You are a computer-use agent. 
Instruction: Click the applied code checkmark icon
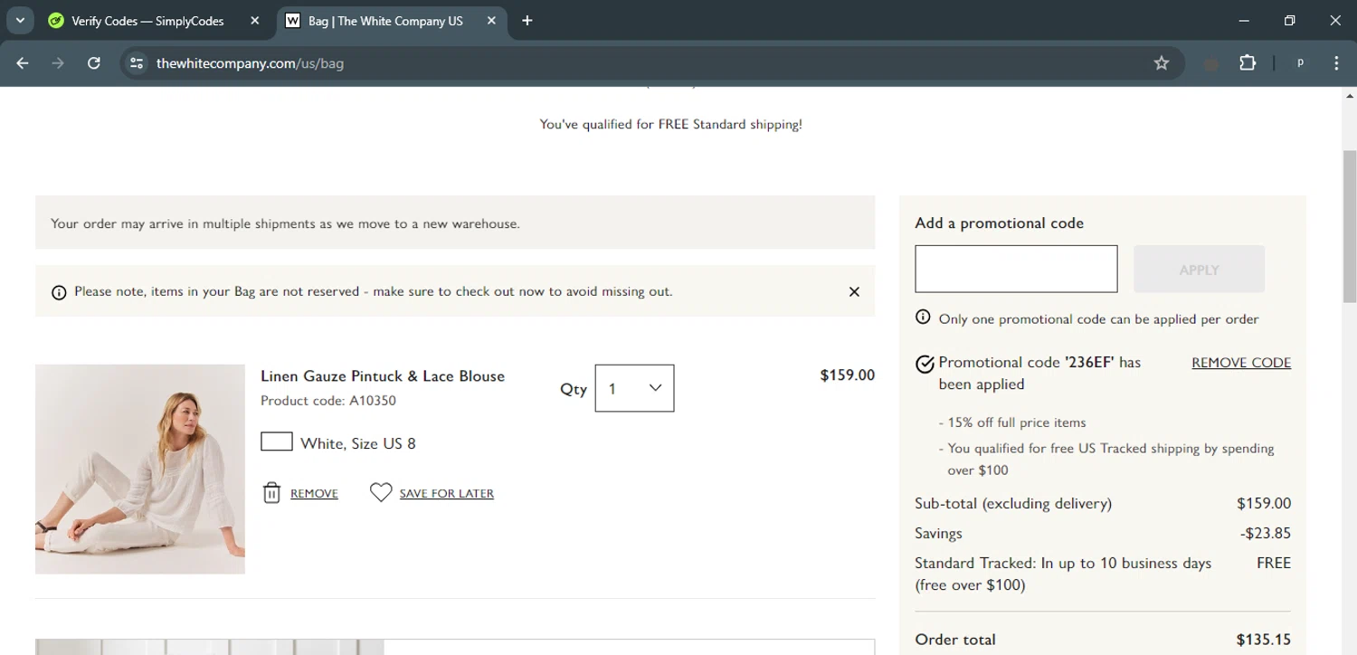point(925,364)
